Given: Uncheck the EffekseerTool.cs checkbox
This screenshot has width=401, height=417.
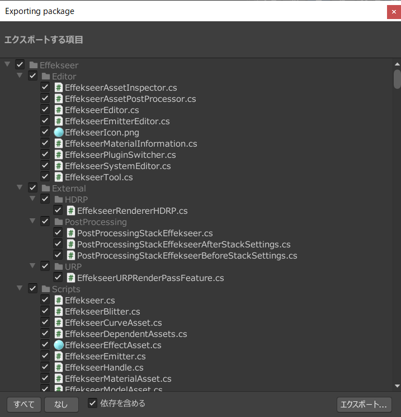Looking at the screenshot, I should pos(45,177).
